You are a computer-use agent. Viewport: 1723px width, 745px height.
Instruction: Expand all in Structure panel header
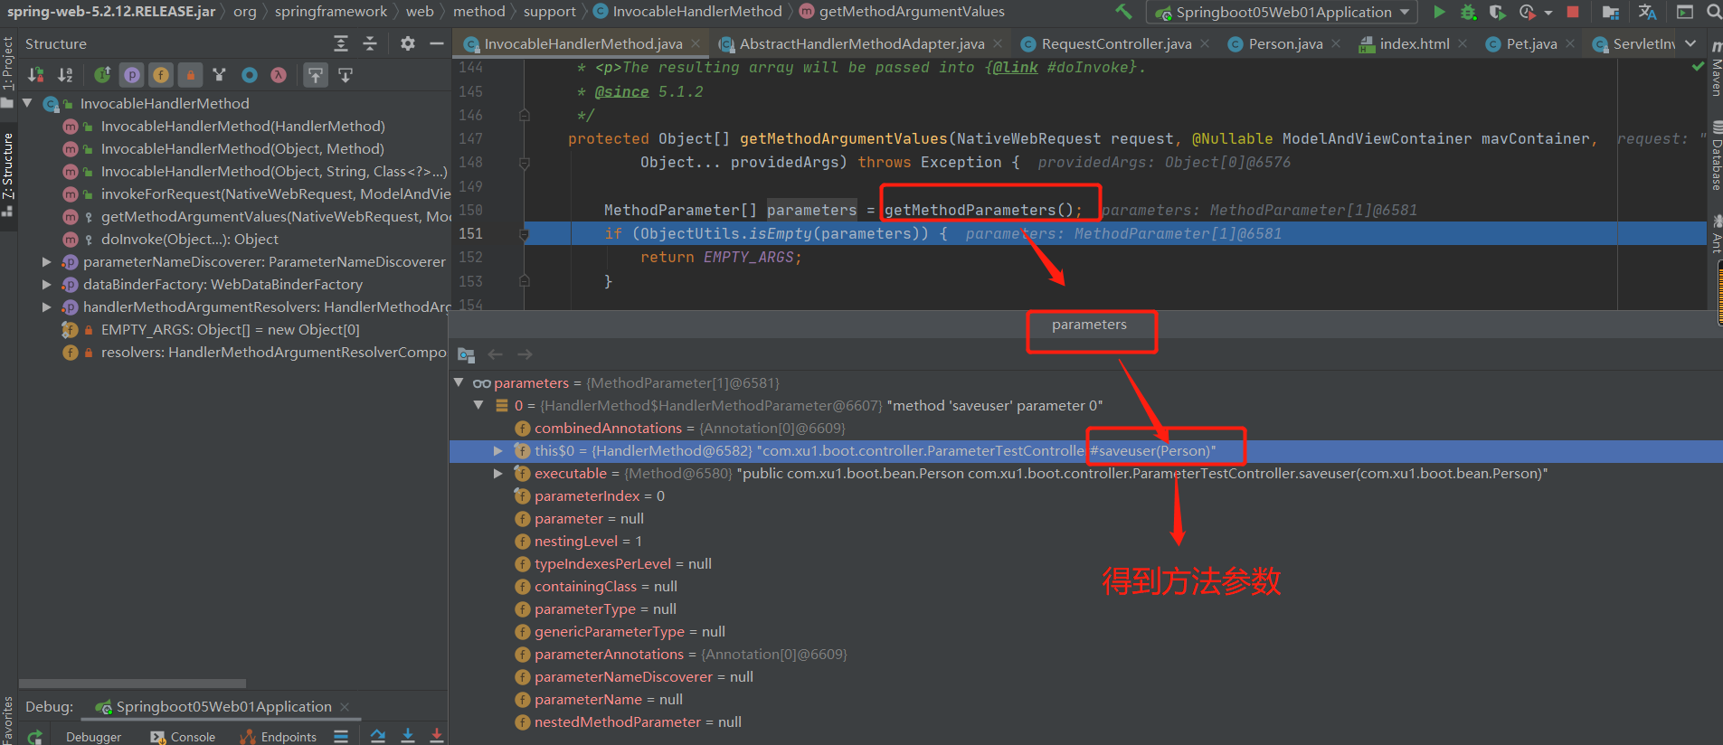click(x=341, y=43)
